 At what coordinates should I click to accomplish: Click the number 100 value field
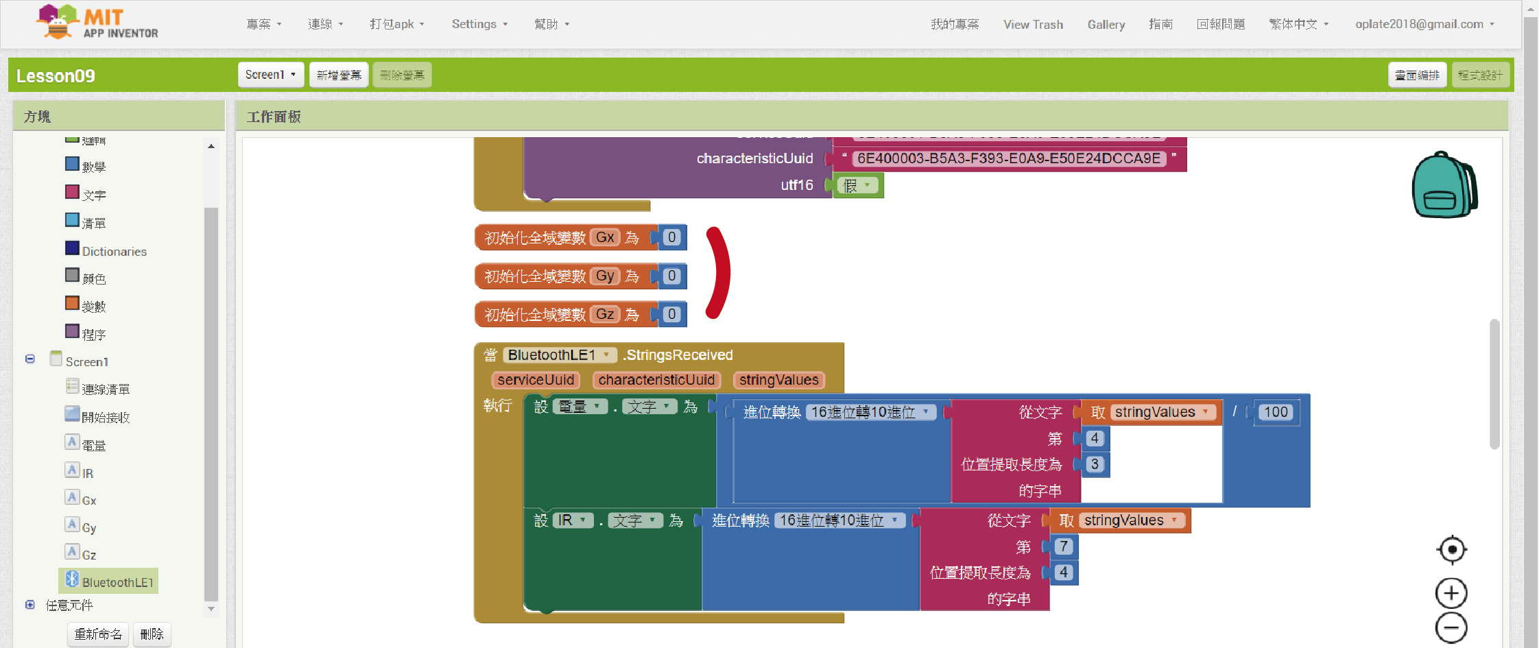1276,412
